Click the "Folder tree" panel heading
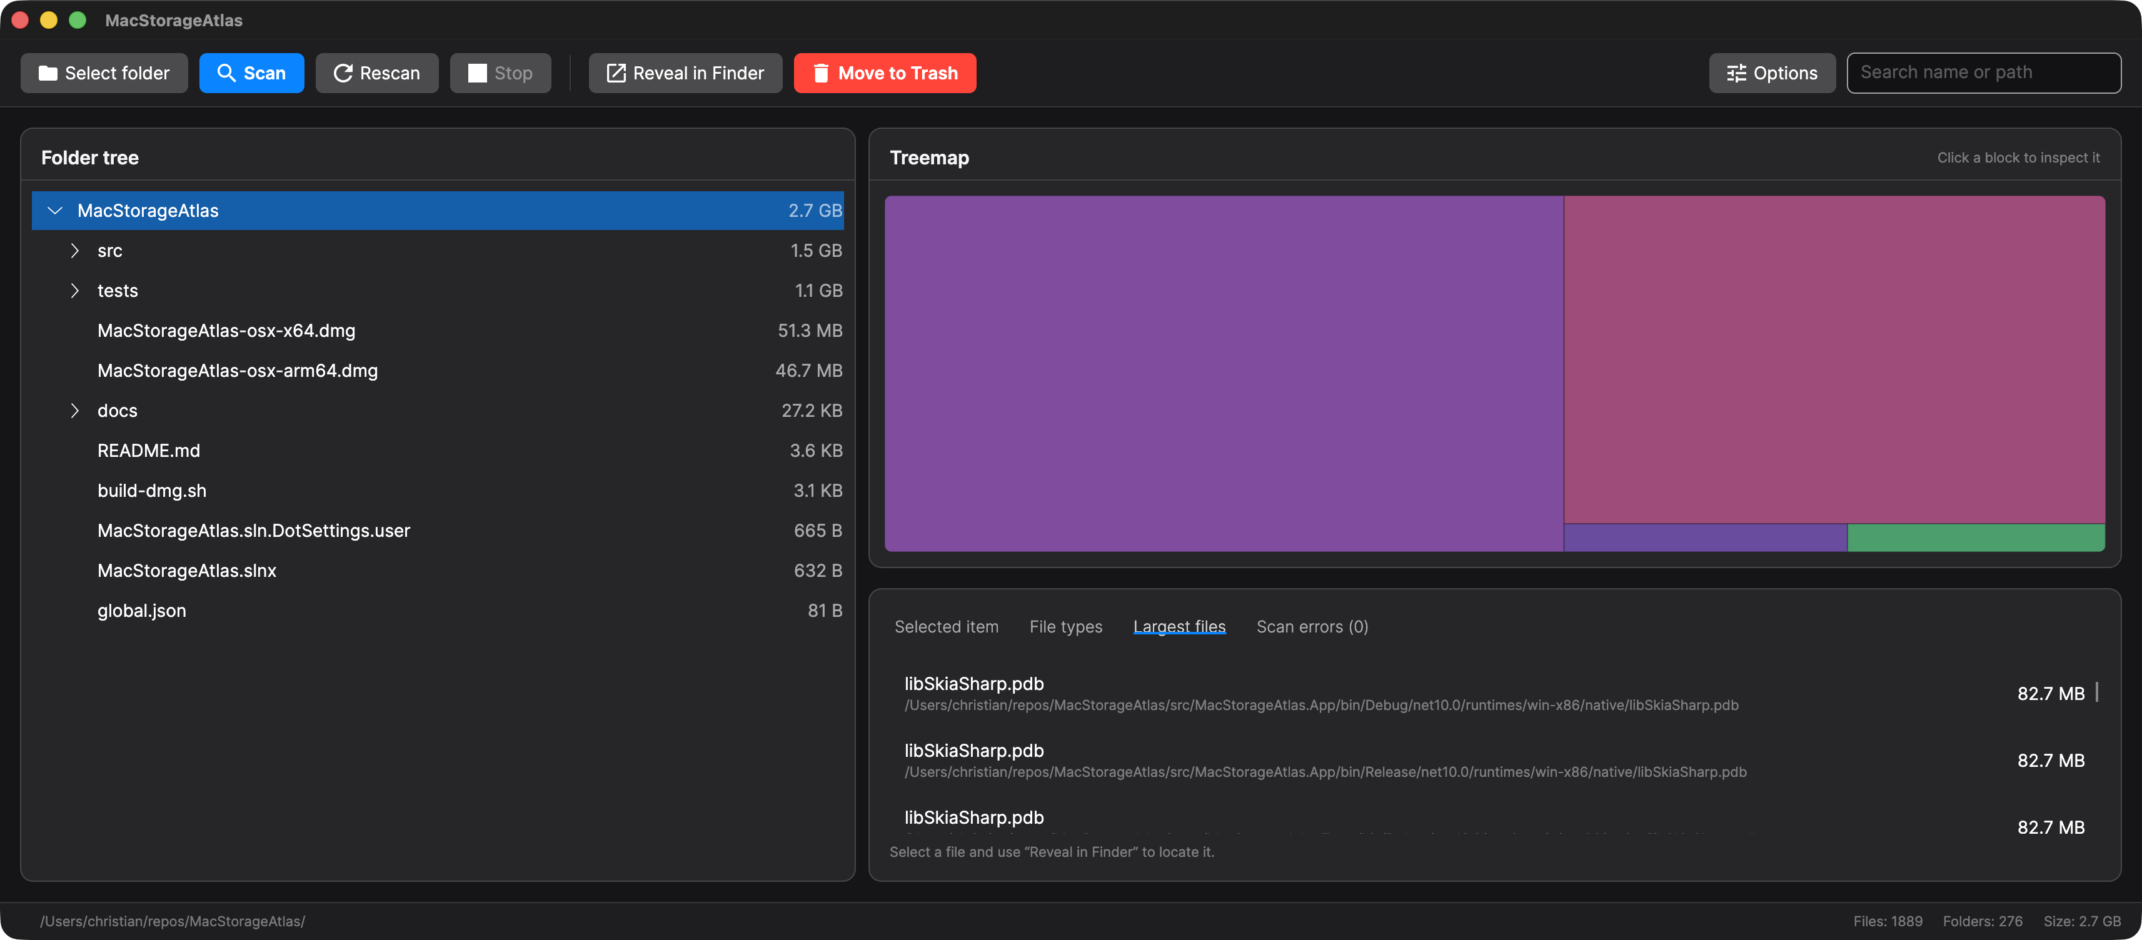The image size is (2142, 940). [90, 158]
